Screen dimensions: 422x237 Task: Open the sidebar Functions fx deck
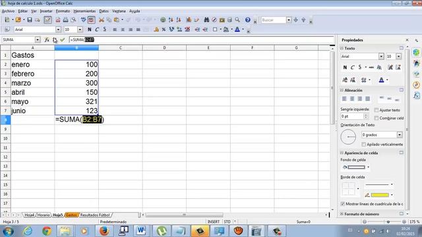tap(416, 95)
